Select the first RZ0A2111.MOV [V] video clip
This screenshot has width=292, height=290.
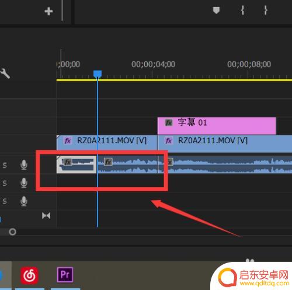(x=107, y=143)
